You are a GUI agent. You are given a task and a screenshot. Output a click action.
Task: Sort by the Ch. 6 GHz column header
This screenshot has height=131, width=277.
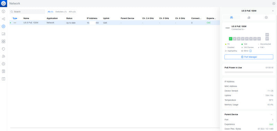tap(180, 18)
